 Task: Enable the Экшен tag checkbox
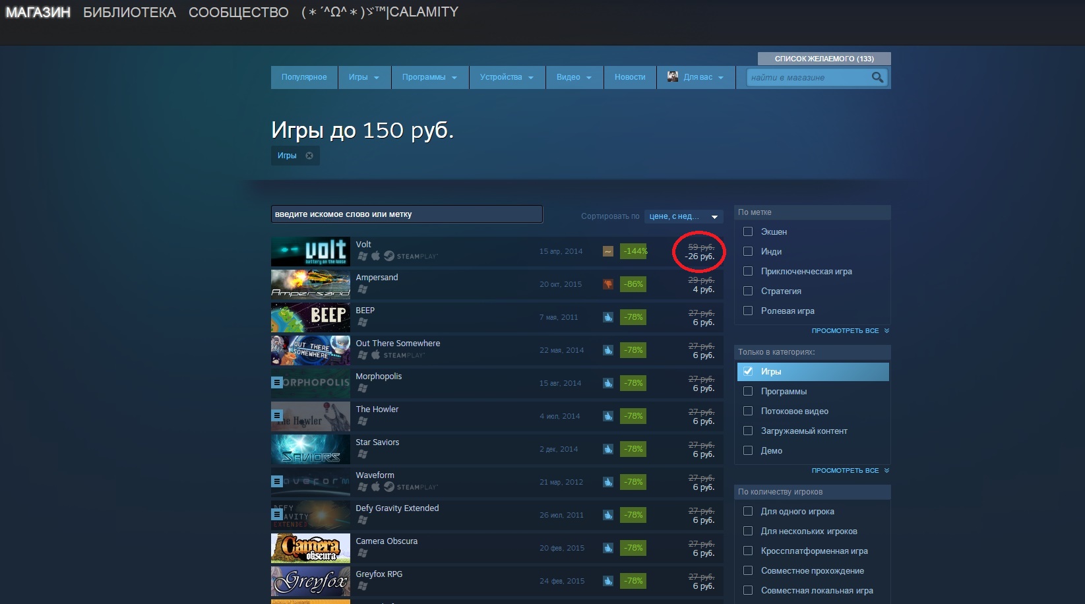(748, 231)
